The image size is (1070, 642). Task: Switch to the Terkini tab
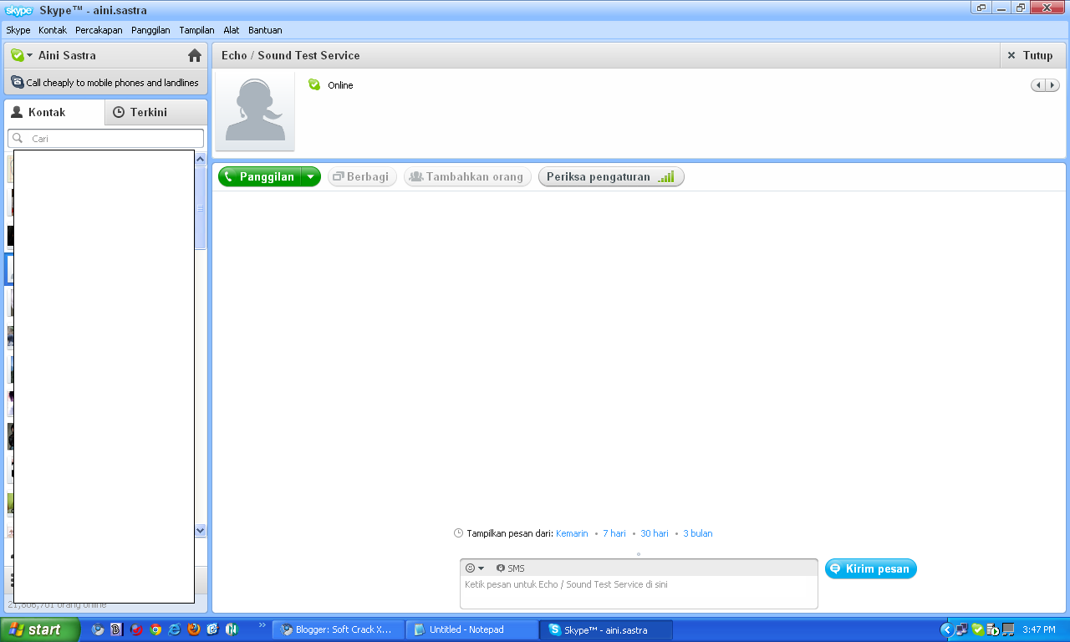[156, 112]
